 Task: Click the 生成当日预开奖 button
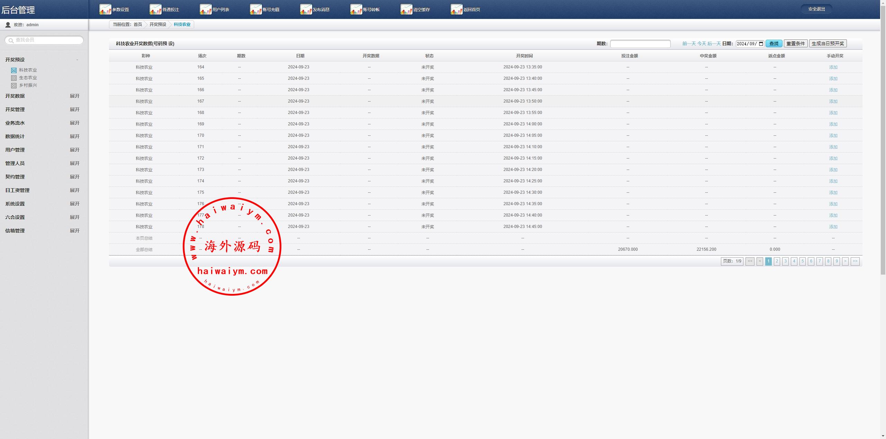[x=828, y=44]
